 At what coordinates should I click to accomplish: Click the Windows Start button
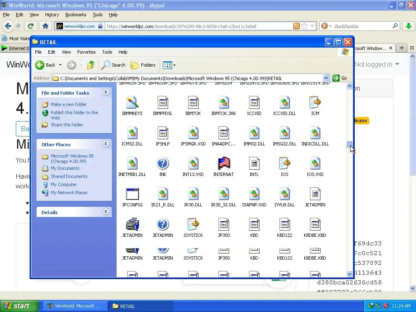point(19,306)
